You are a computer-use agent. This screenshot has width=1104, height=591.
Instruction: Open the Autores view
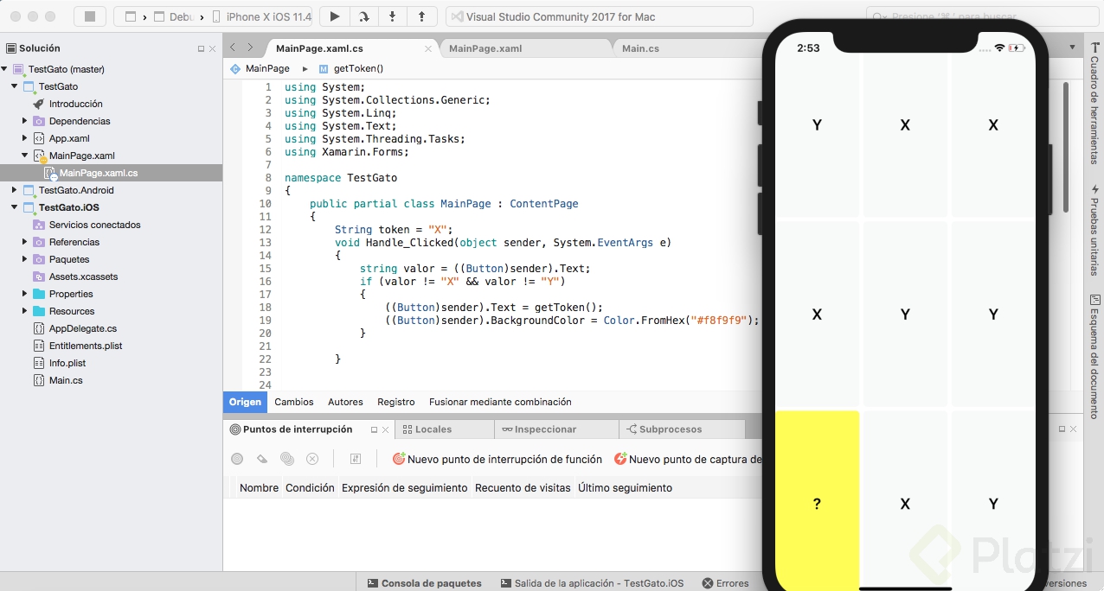[x=345, y=402]
